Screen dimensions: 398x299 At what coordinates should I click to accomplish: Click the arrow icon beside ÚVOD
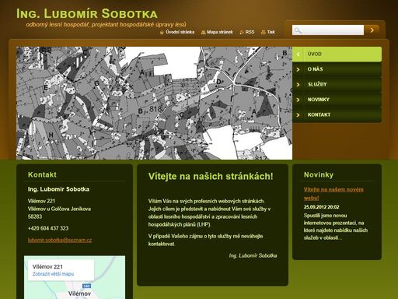tap(298, 55)
